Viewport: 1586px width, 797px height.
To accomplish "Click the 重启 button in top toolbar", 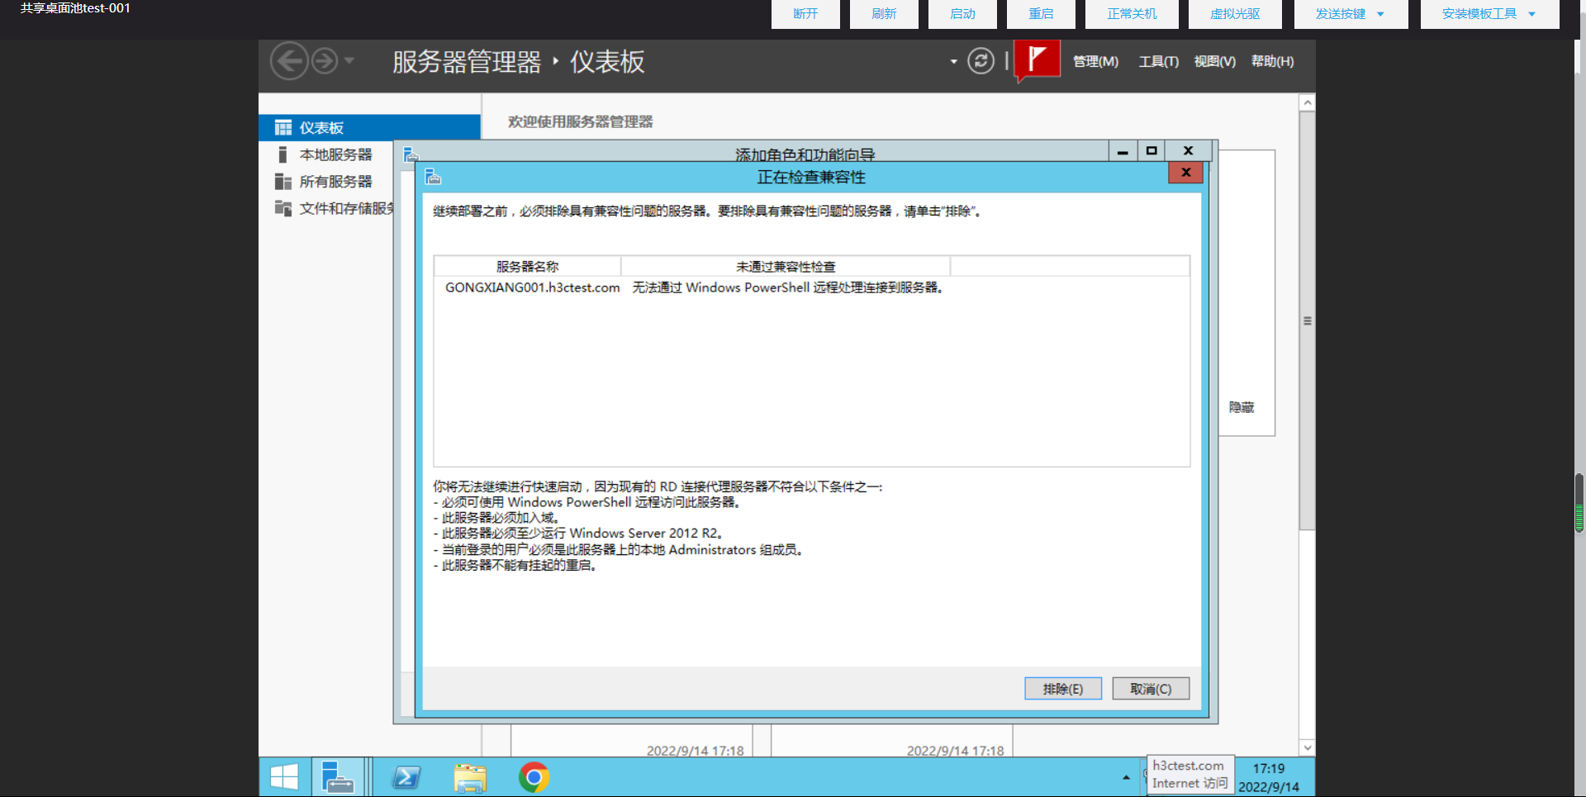I will [1041, 14].
